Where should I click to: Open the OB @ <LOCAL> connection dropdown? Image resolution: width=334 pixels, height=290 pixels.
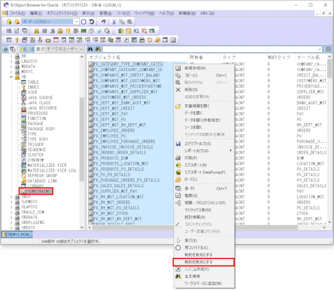(77, 22)
